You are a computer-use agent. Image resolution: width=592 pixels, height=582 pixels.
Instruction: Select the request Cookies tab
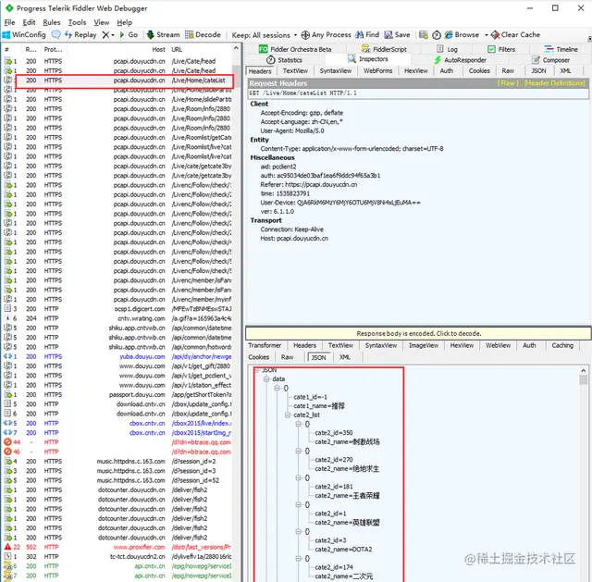[479, 70]
